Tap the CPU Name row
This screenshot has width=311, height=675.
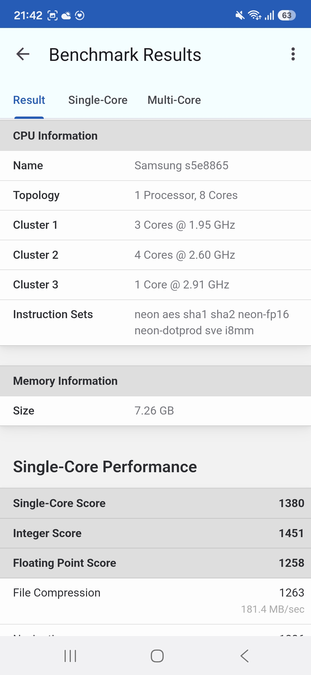click(x=155, y=166)
